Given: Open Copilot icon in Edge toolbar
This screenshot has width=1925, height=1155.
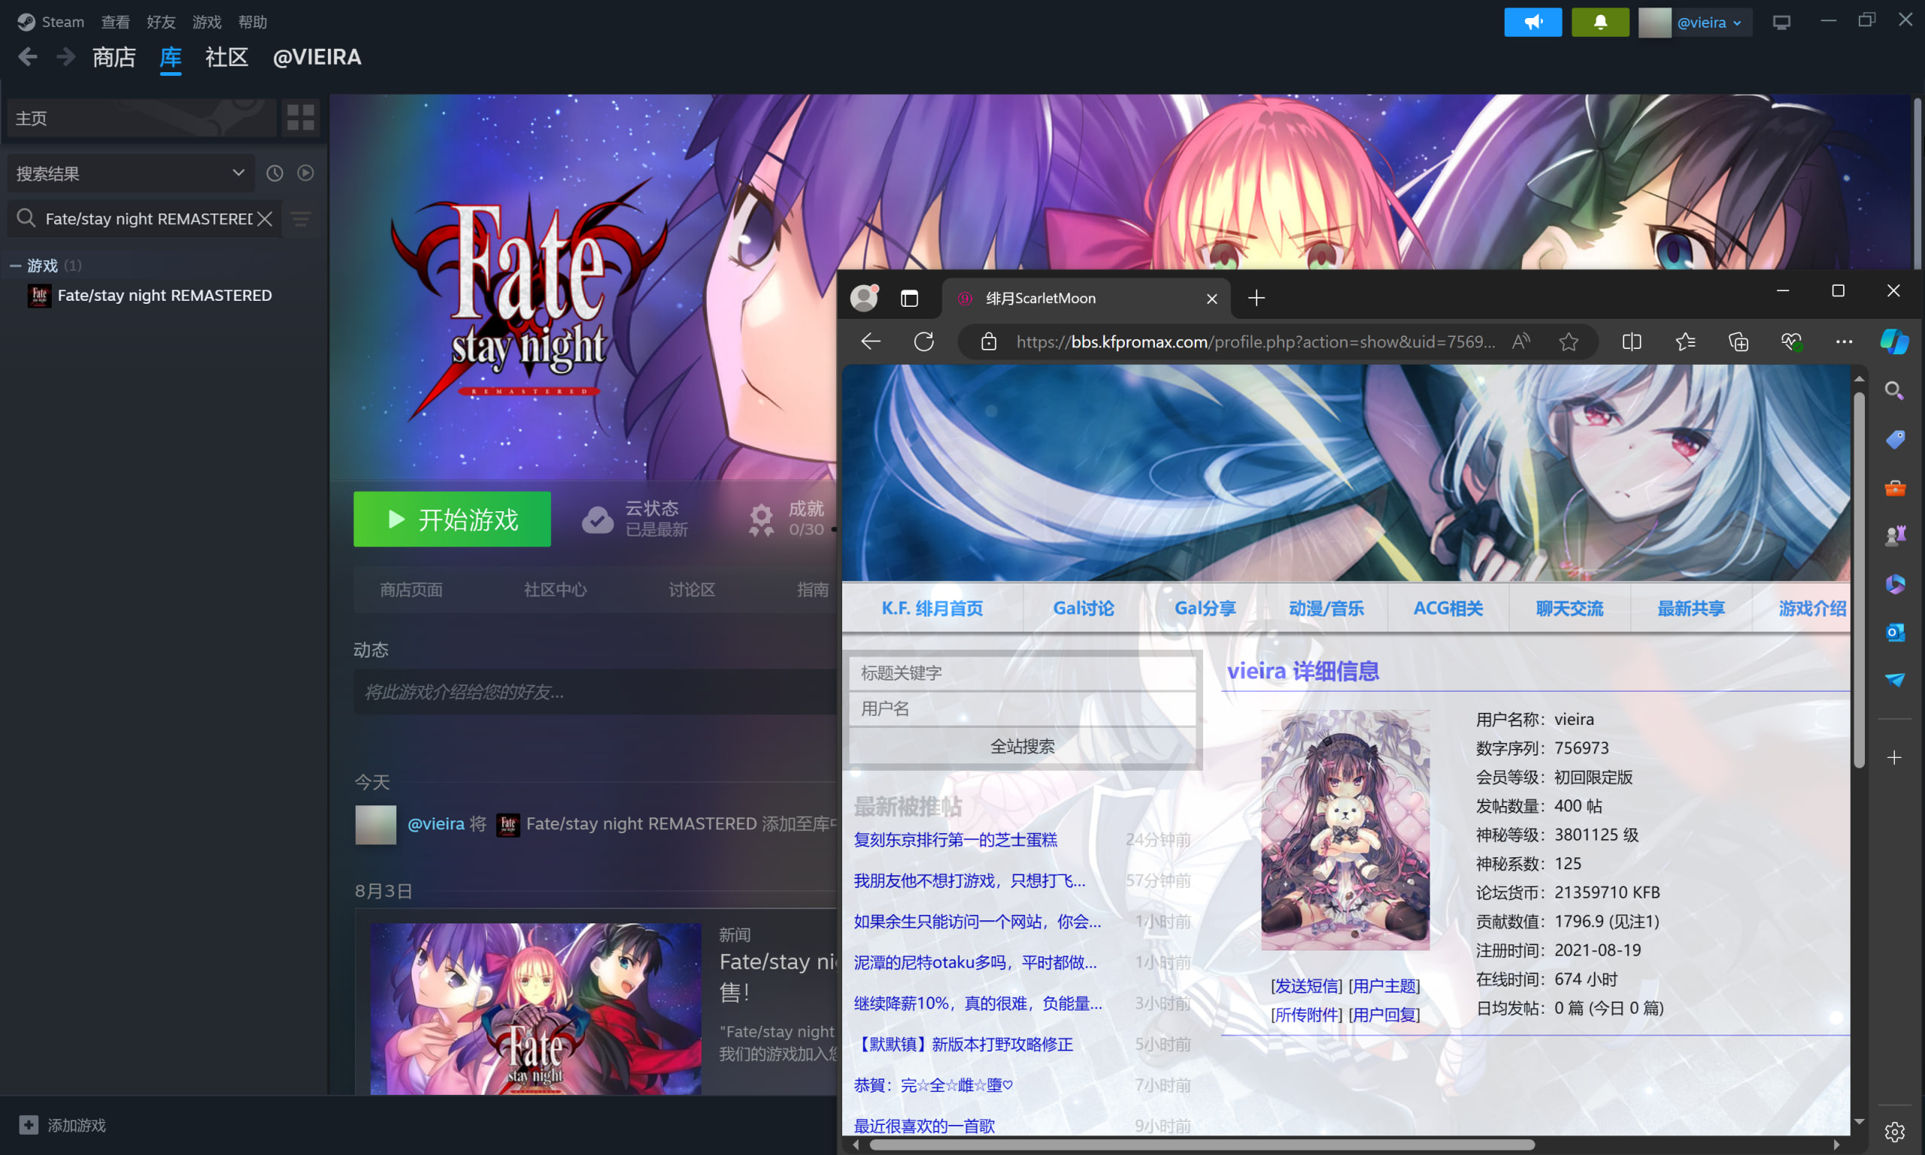Looking at the screenshot, I should pos(1893,341).
